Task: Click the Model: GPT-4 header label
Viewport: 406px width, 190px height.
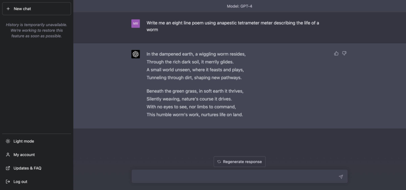Action: tap(239, 6)
